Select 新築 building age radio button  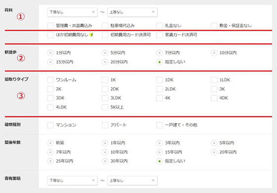tap(50, 143)
